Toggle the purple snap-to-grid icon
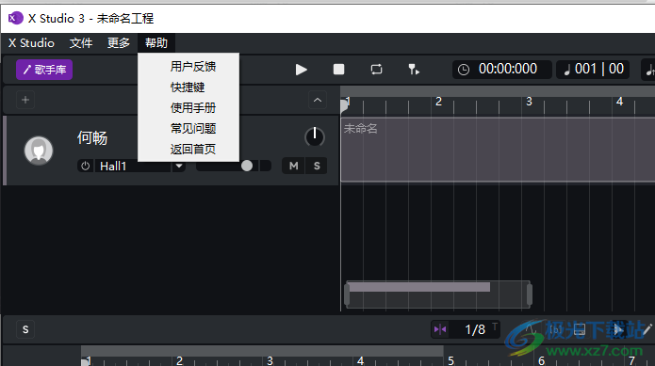The width and height of the screenshot is (655, 366). 440,329
